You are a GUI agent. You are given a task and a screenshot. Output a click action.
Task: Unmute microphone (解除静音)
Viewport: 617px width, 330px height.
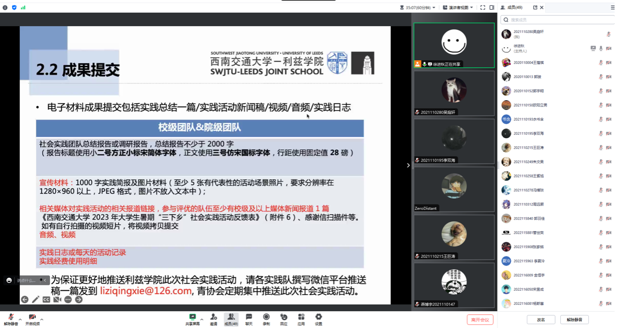click(11, 319)
